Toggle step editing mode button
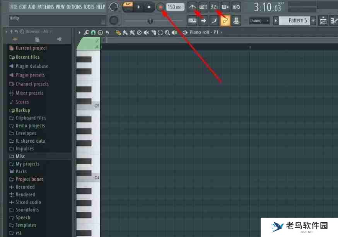Screen dimensions: 338x237 pyautogui.click(x=214, y=20)
